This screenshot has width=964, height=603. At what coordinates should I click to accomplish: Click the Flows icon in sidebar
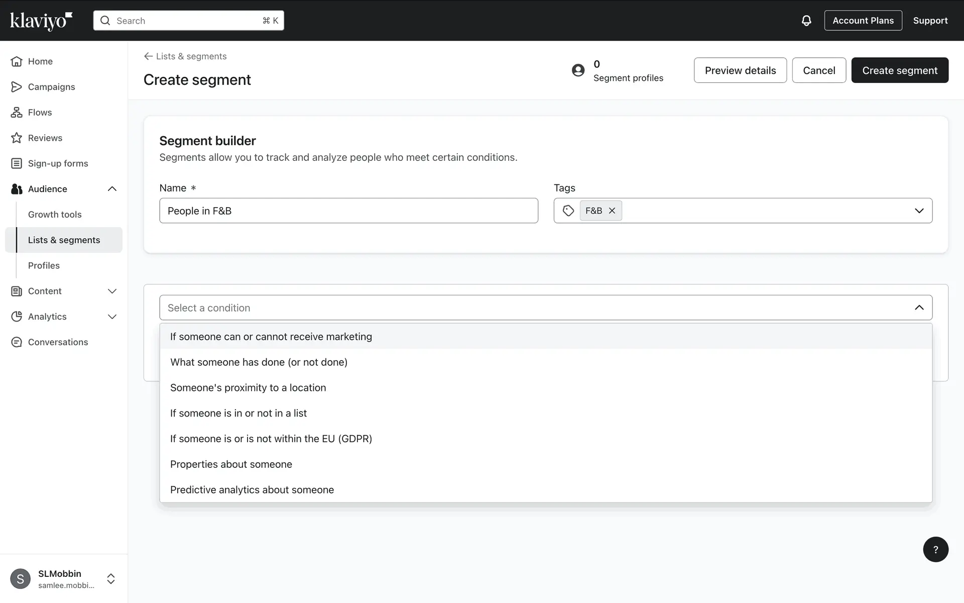click(x=17, y=113)
